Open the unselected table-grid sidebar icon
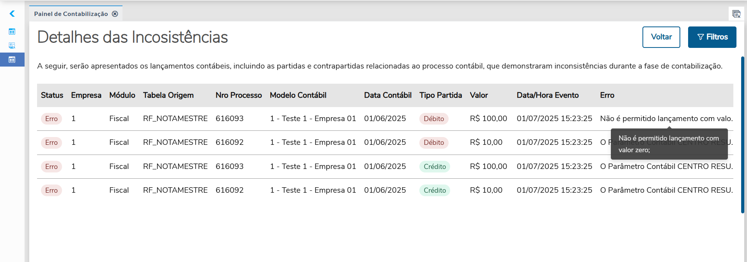This screenshot has width=747, height=262. click(x=12, y=32)
